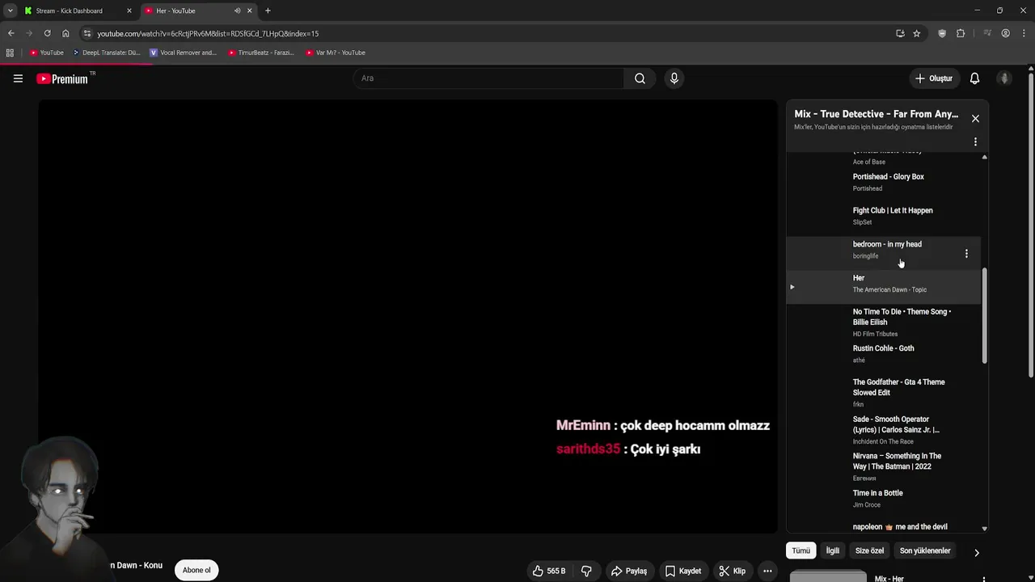Reload the current page
The width and height of the screenshot is (1035, 582).
pos(47,33)
